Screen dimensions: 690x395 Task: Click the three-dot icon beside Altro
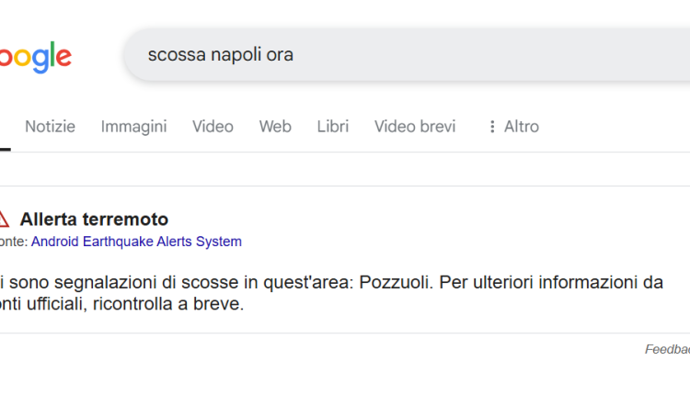coord(492,127)
